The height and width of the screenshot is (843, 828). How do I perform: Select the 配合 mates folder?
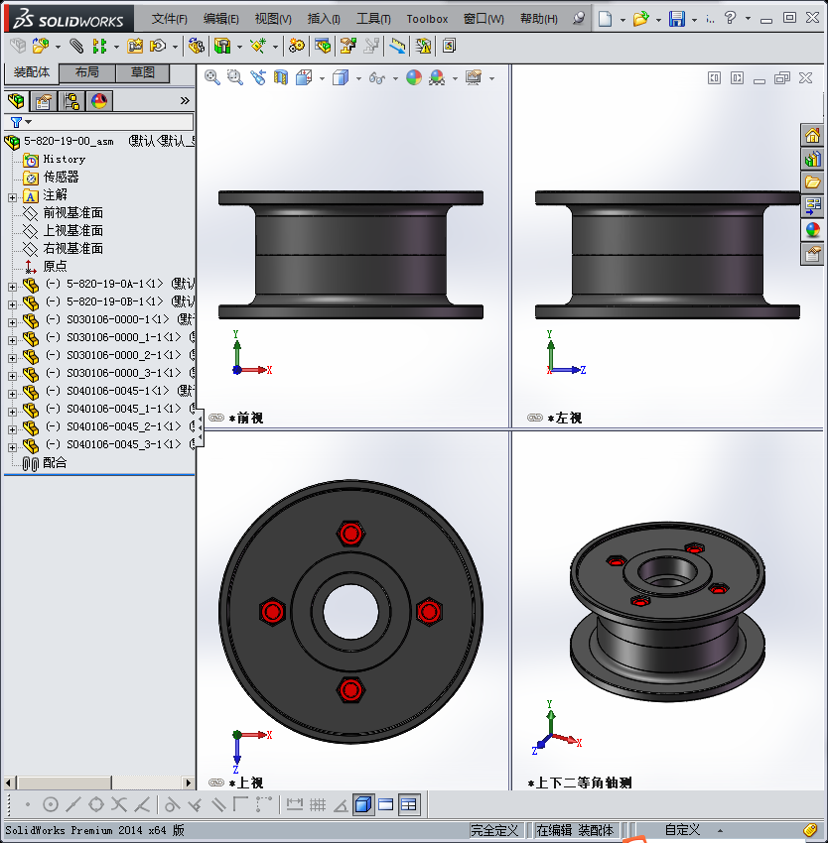coord(44,463)
